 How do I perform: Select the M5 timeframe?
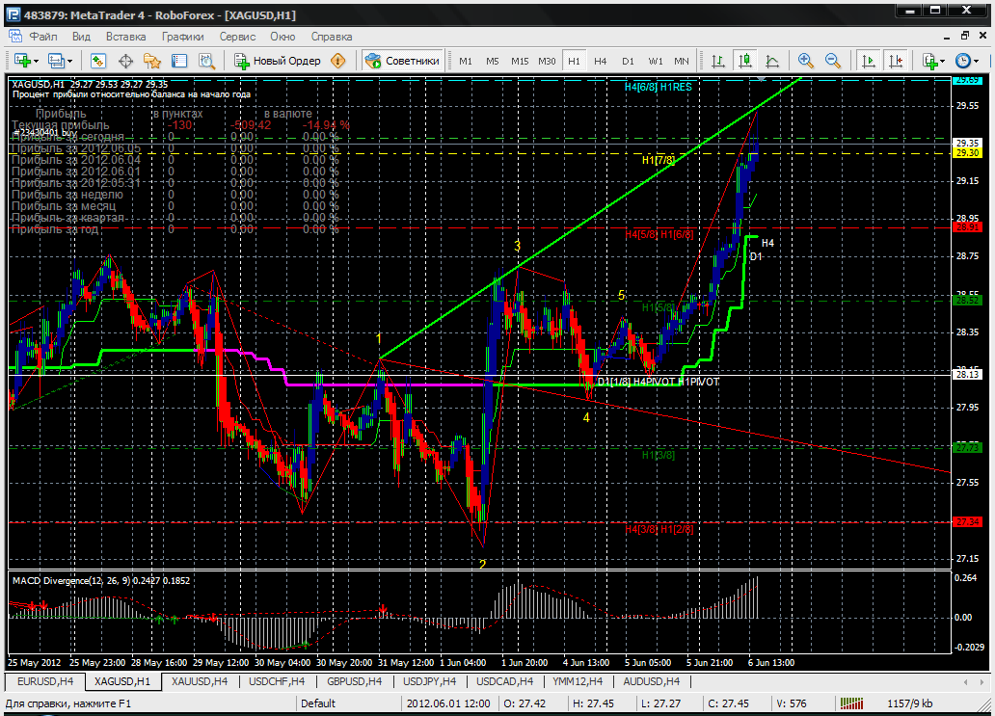coord(493,61)
